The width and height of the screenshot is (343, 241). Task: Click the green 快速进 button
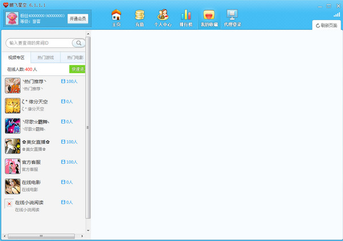(x=77, y=69)
